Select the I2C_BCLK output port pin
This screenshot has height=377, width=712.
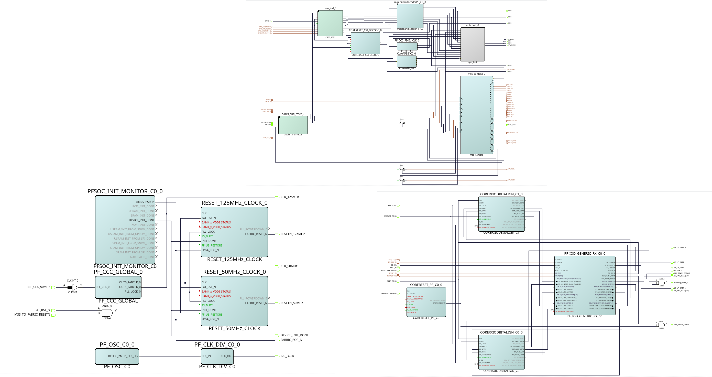277,357
